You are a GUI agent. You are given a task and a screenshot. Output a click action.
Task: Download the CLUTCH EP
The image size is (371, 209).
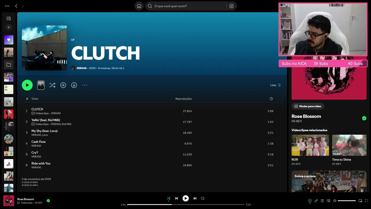tap(74, 85)
